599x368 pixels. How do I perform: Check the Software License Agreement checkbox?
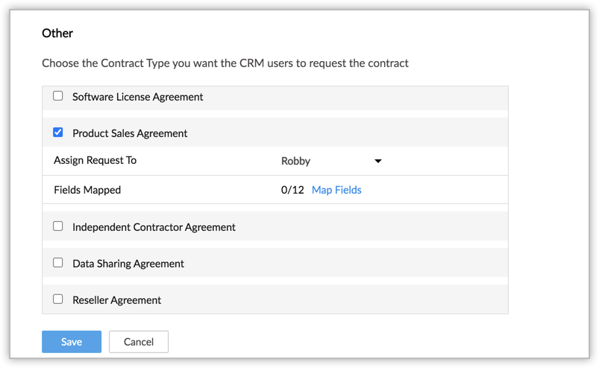58,96
